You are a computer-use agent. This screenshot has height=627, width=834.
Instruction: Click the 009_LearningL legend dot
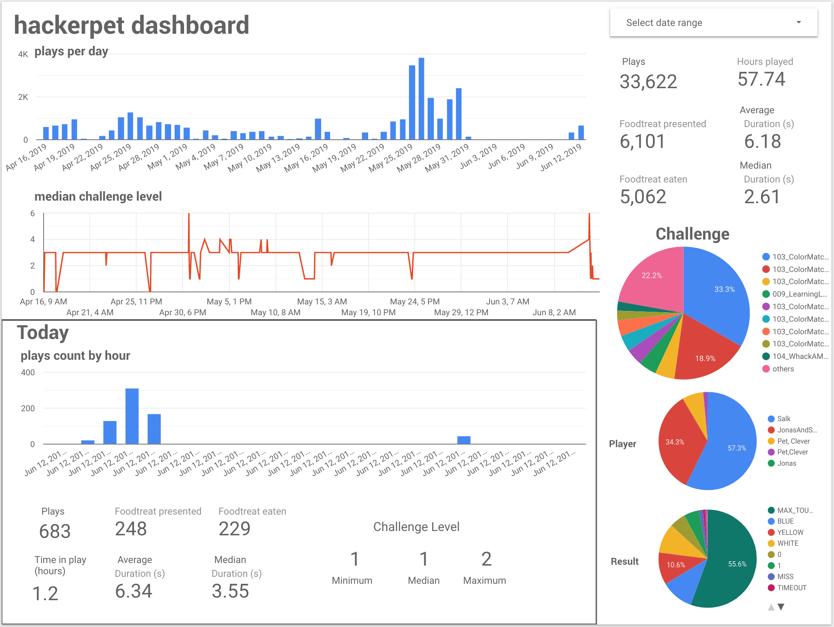coord(766,294)
